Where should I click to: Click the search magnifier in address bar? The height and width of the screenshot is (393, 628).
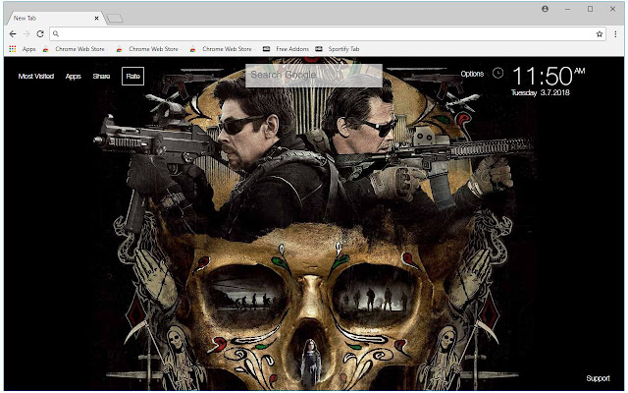56,34
